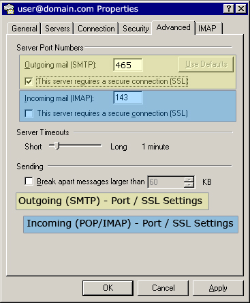The width and height of the screenshot is (250, 303).
Task: Click the question mark help icon
Action: click(x=229, y=9)
